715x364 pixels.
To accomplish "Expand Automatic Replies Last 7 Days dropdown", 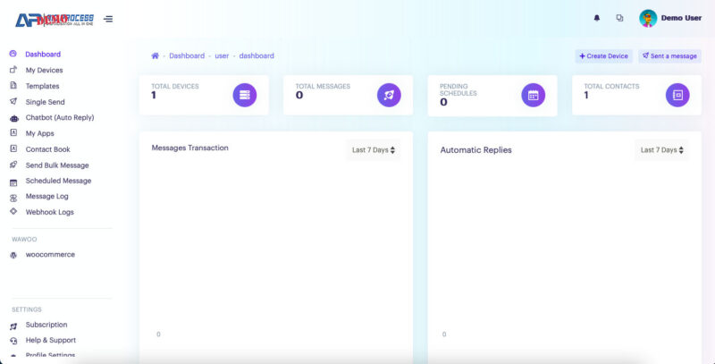I will [x=662, y=150].
